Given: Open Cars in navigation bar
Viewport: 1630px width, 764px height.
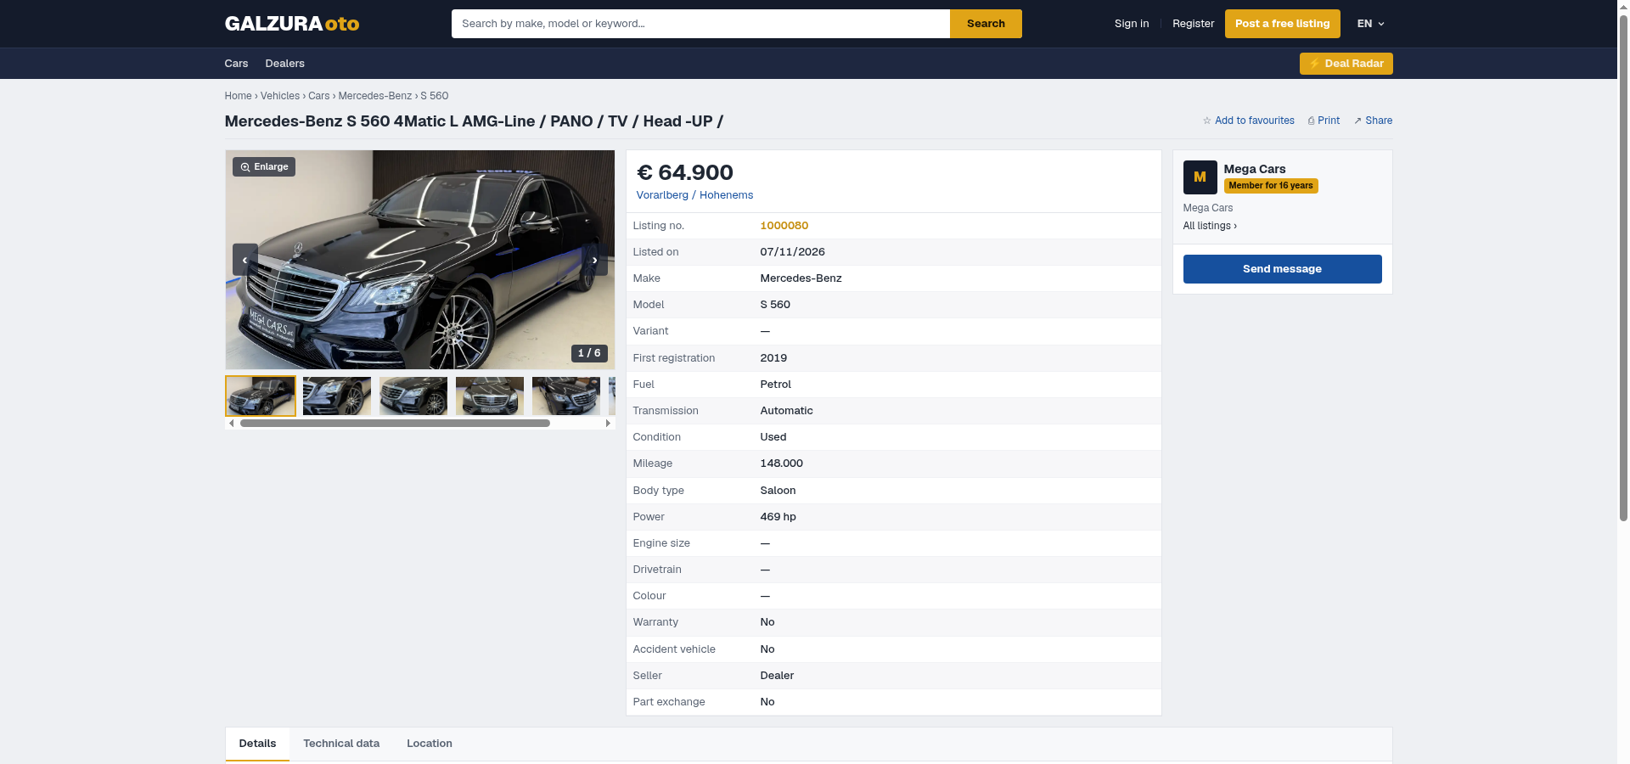Looking at the screenshot, I should [x=236, y=64].
